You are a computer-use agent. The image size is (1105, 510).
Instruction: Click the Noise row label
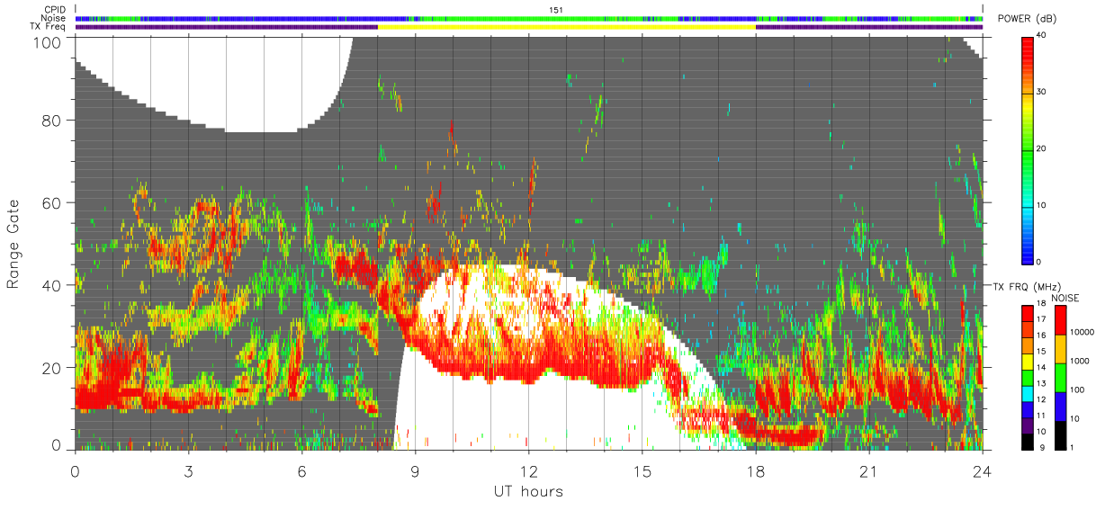pyautogui.click(x=53, y=18)
